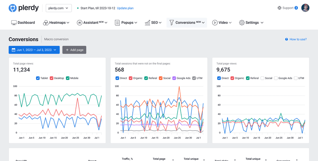Click the Settings gear icon
This screenshot has width=318, height=161.
pyautogui.click(x=242, y=23)
